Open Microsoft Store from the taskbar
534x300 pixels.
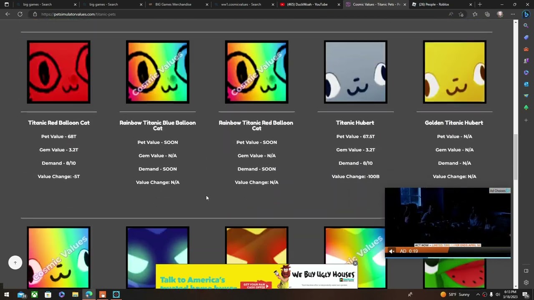pos(48,295)
